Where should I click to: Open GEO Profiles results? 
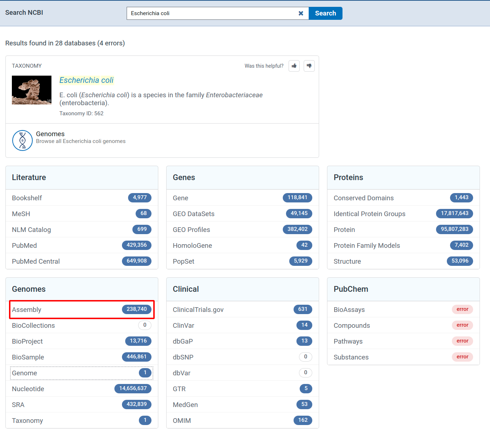pos(242,229)
